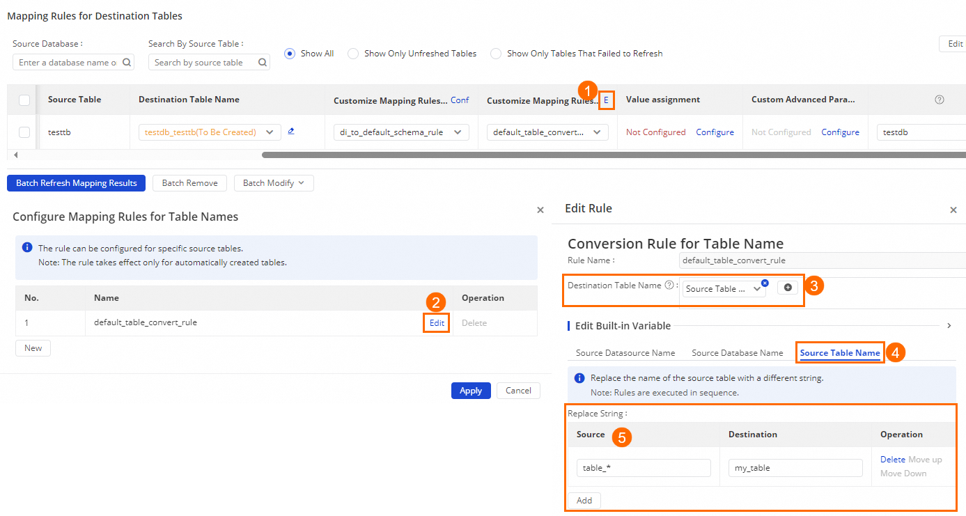Viewport: 966px width, 516px height.
Task: Switch to Source Database Name tab
Action: tap(738, 353)
